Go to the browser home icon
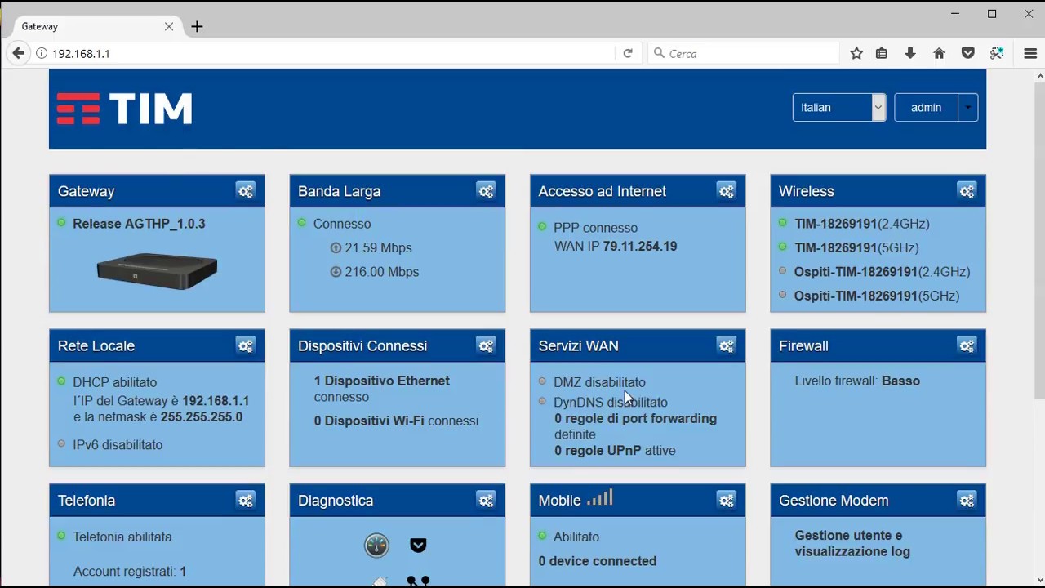Image resolution: width=1045 pixels, height=588 pixels. tap(939, 53)
